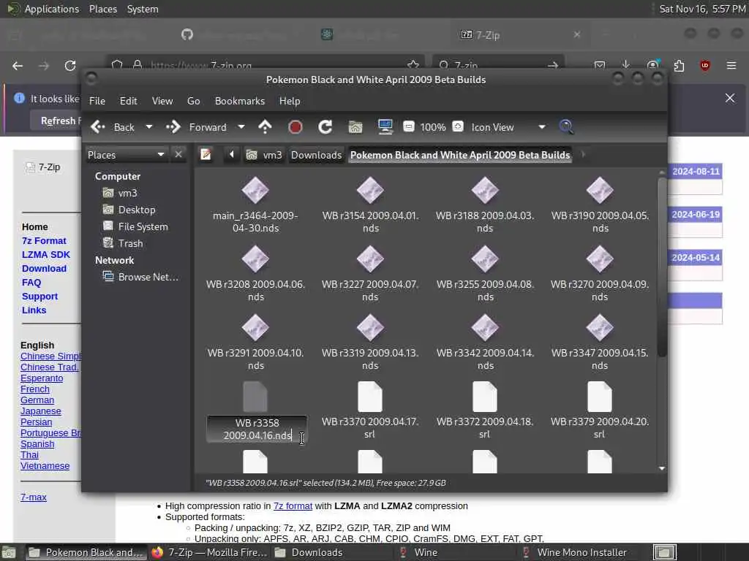Viewport: 749px width, 561px height.
Task: Open the Edit menu
Action: (129, 101)
